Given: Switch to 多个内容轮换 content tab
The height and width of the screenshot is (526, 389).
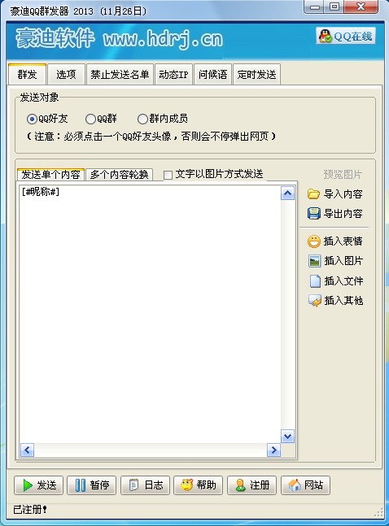Looking at the screenshot, I should click(x=120, y=175).
